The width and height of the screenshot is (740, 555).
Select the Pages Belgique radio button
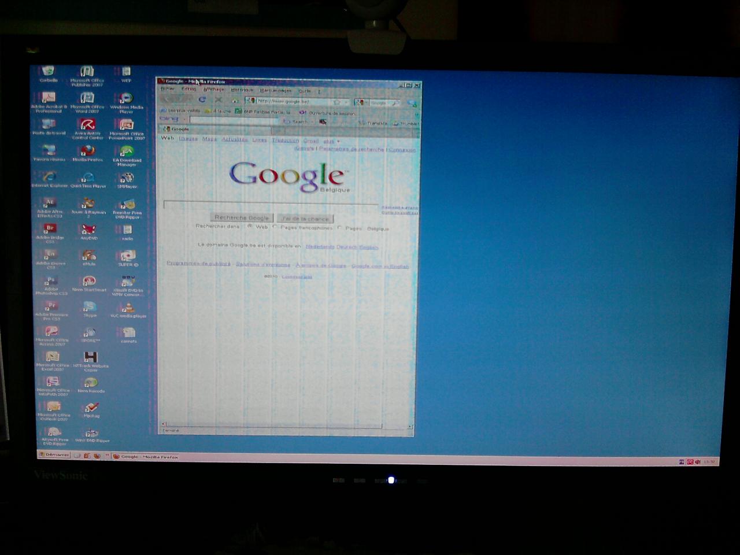coord(339,228)
